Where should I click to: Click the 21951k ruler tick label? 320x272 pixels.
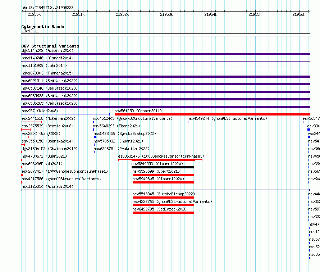click(x=78, y=14)
